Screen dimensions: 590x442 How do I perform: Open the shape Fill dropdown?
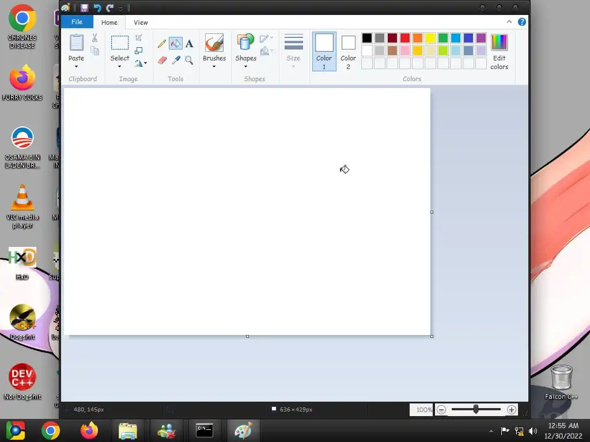[x=266, y=51]
